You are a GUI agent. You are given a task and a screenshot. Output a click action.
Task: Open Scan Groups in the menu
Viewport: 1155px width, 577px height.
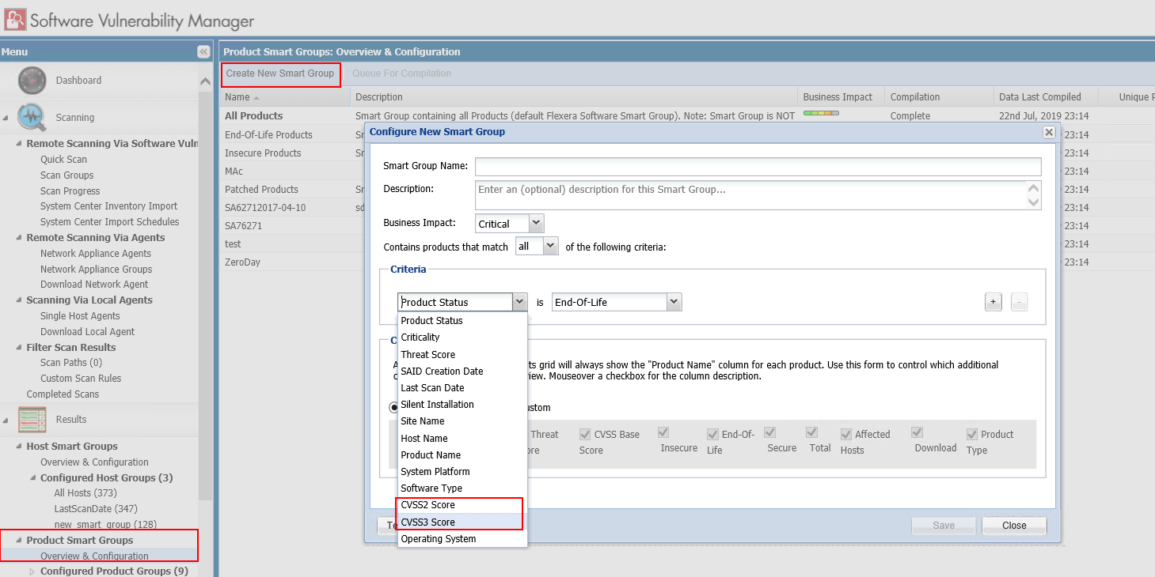coord(67,175)
